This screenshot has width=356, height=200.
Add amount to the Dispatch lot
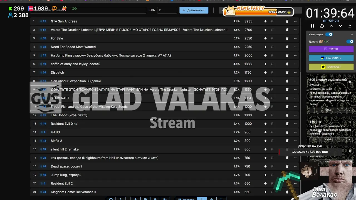tap(265, 72)
